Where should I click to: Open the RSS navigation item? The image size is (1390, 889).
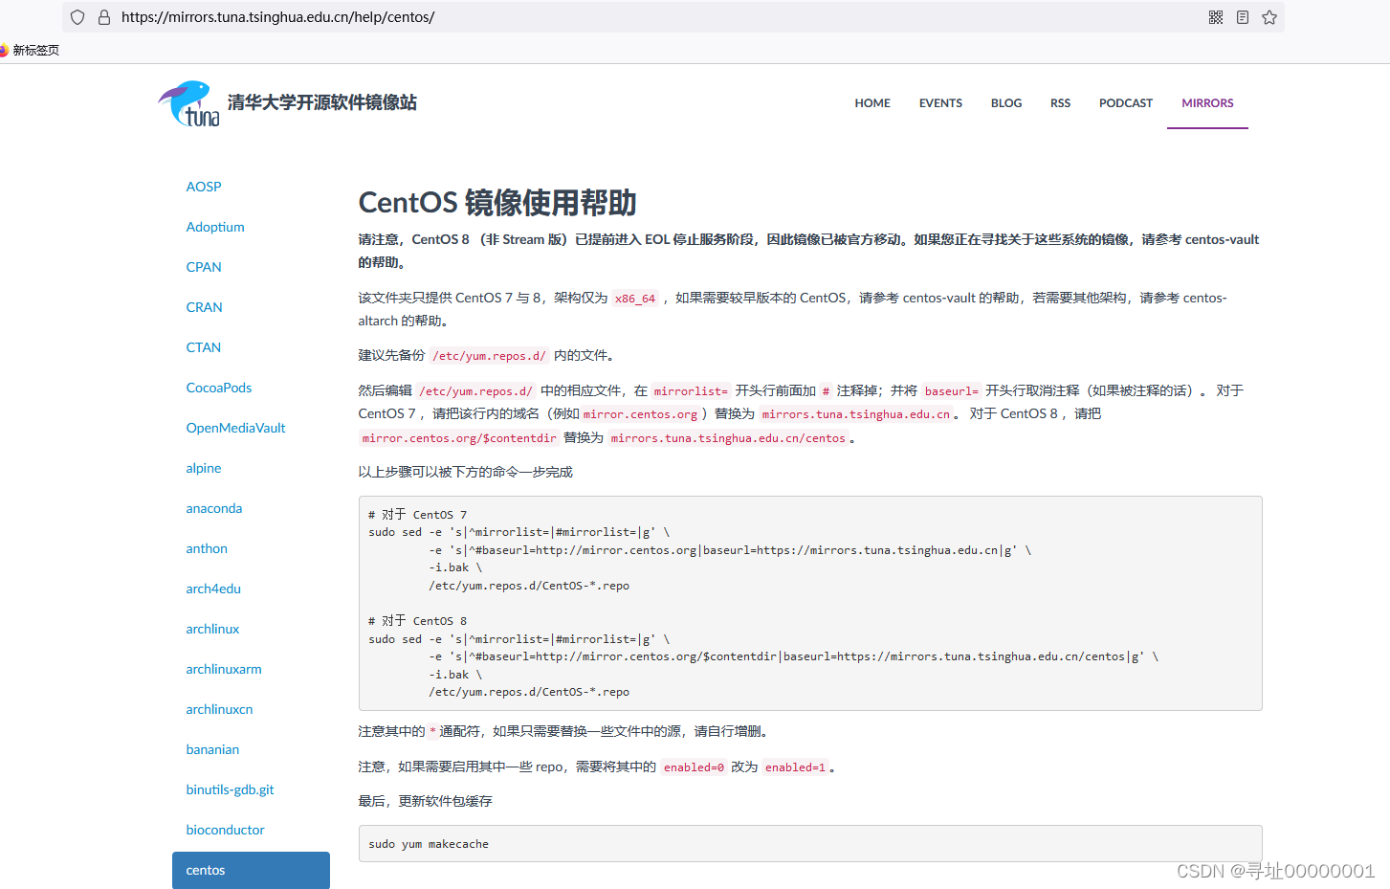1060,103
